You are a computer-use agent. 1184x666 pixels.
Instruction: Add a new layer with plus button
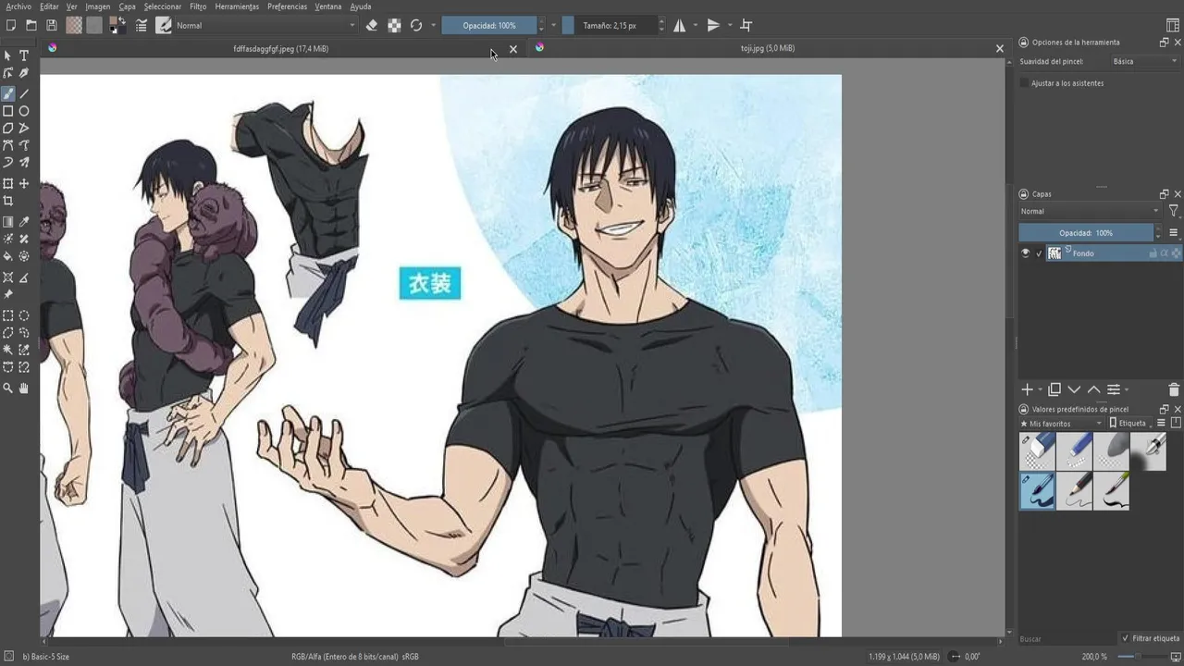1027,390
